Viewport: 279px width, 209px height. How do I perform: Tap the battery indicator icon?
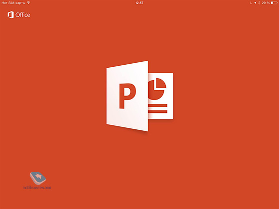[274, 3]
